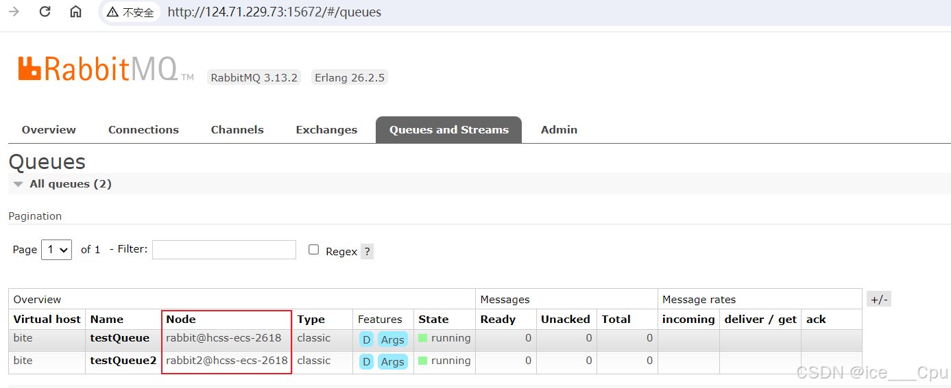
Task: Go to the browser home page icon
Action: (x=75, y=12)
